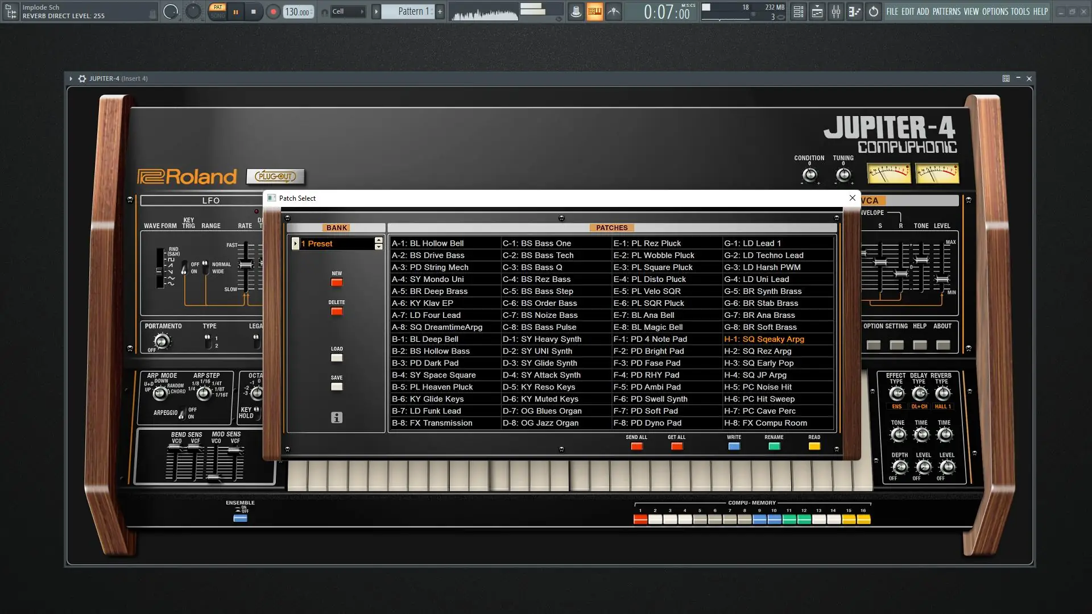1092x614 pixels.
Task: Open the Cell snap dropdown
Action: (348, 11)
